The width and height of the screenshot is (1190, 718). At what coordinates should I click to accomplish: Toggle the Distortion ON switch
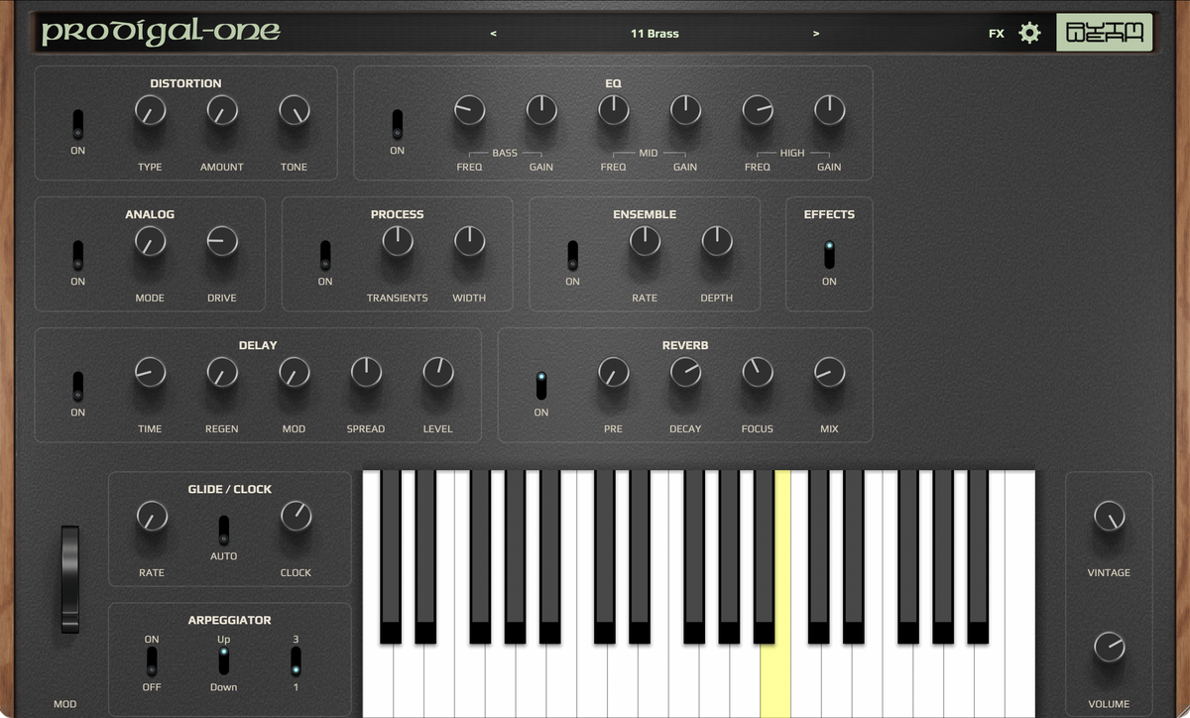pyautogui.click(x=78, y=124)
